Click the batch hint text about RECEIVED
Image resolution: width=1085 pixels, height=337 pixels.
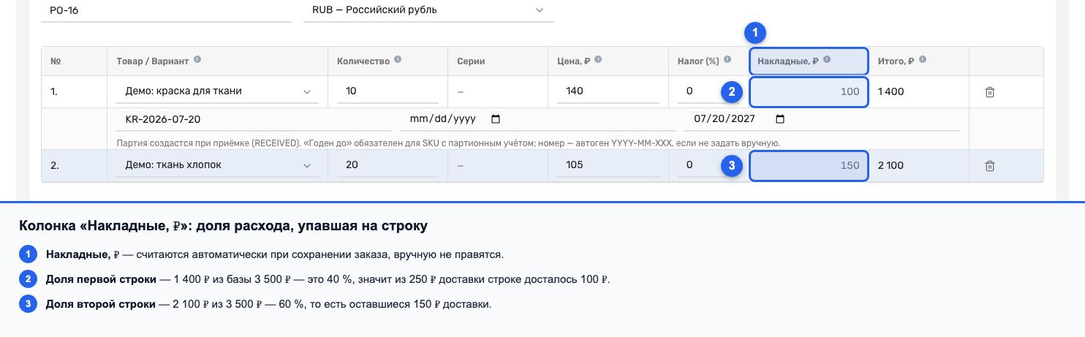tap(448, 143)
